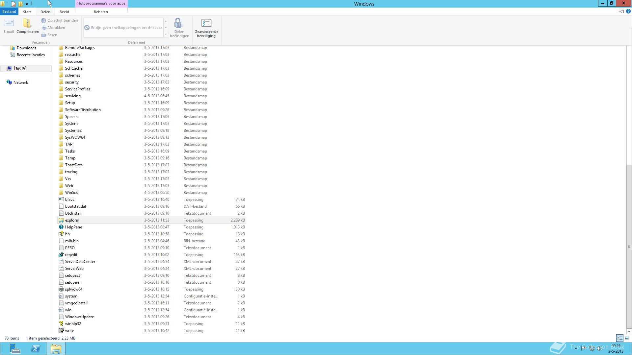Click the volume speaker tray icon
632x355 pixels.
click(x=600, y=348)
